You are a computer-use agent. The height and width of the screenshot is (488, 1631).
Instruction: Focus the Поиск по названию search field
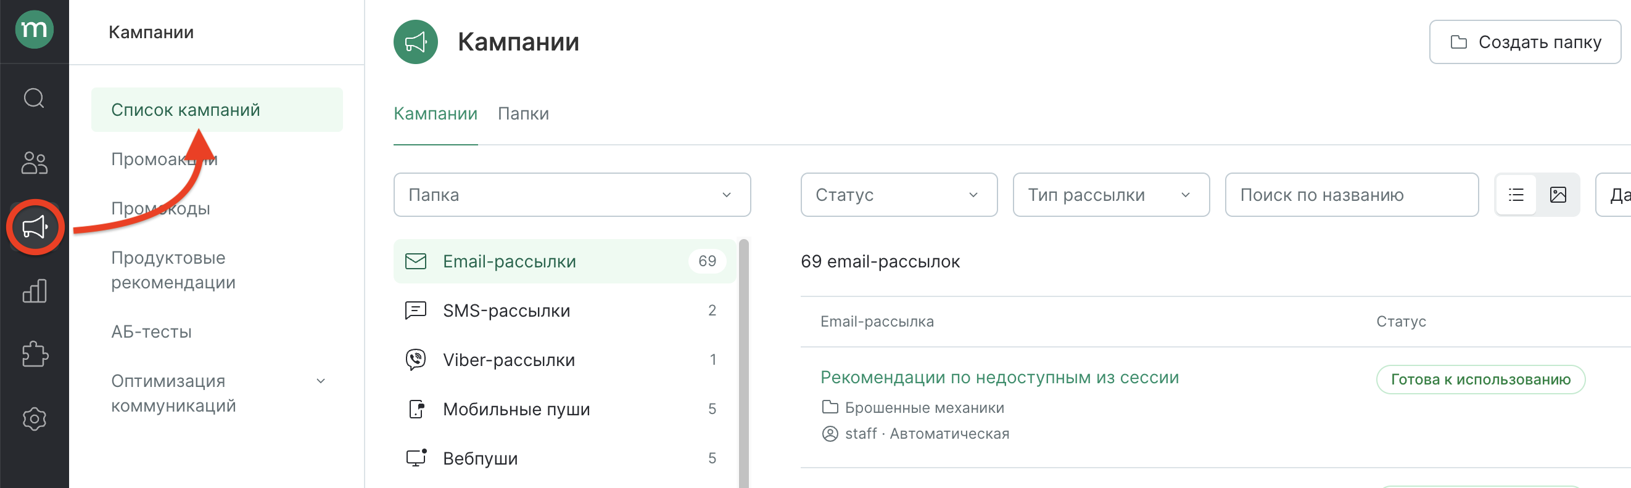point(1351,195)
